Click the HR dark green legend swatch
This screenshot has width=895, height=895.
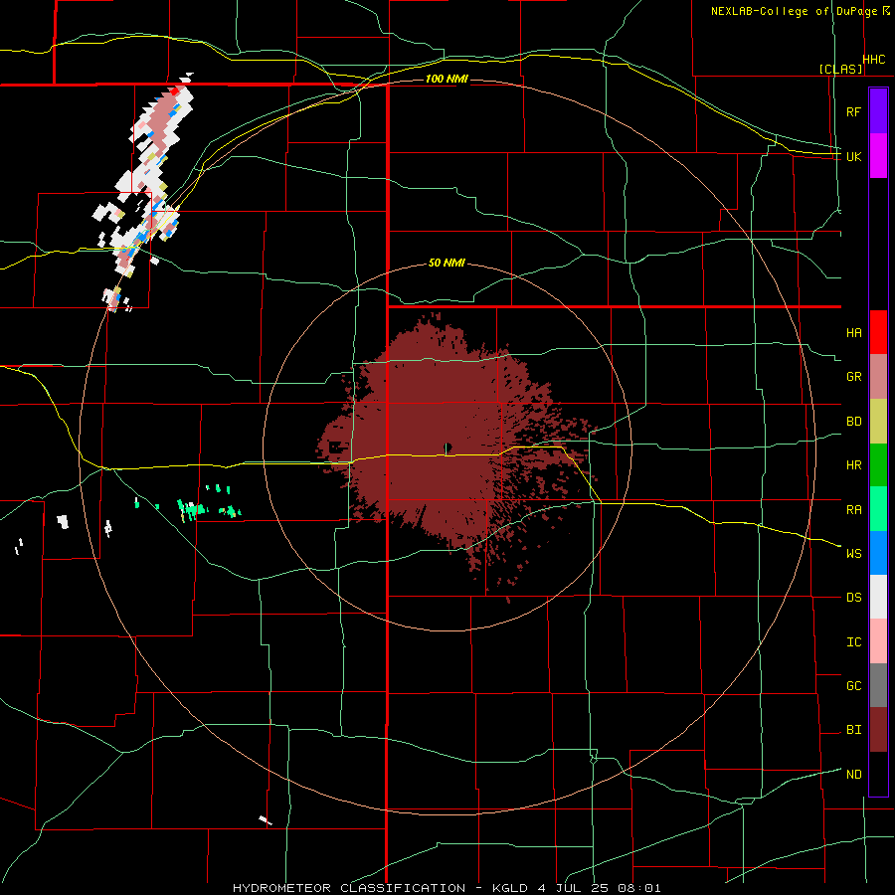click(x=878, y=465)
